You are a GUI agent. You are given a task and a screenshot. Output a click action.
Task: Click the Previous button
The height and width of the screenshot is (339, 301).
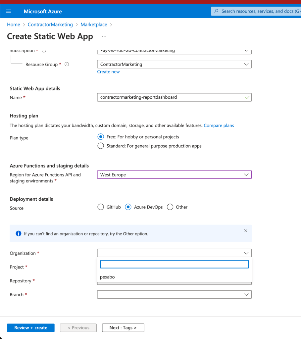coord(78,327)
